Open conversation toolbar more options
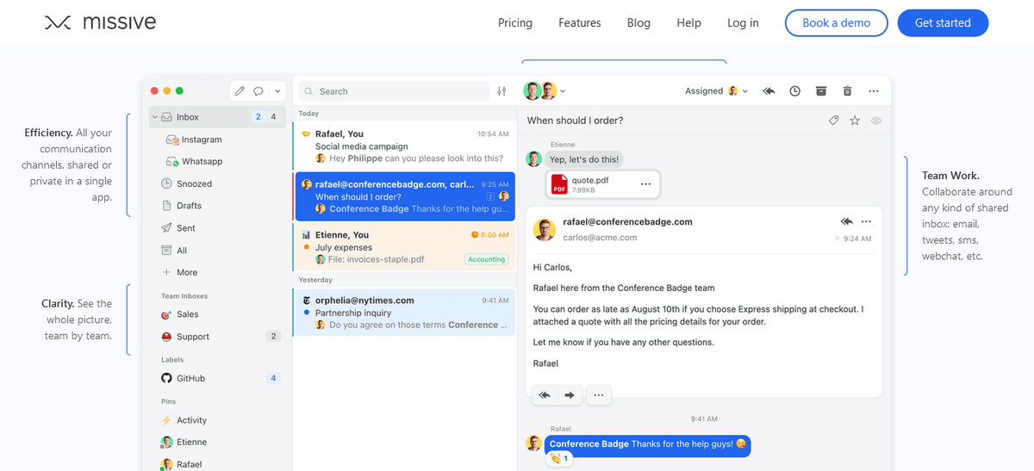The image size is (1034, 471). coord(874,90)
